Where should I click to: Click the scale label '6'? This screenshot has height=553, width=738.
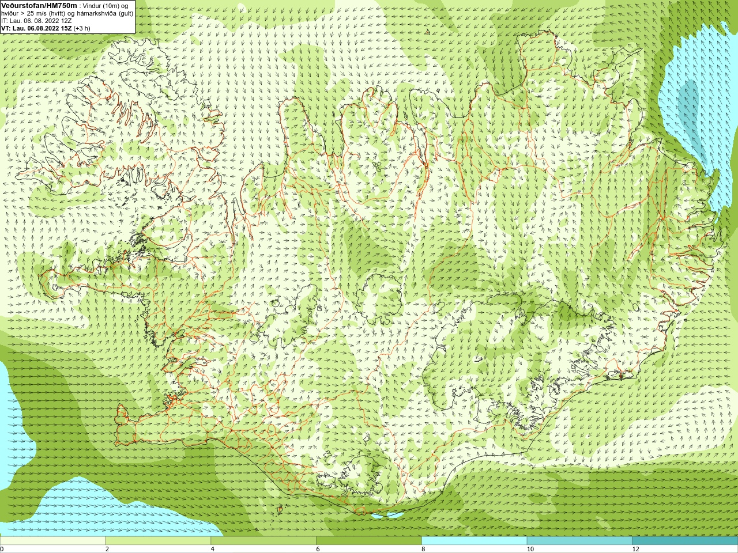tap(318, 549)
